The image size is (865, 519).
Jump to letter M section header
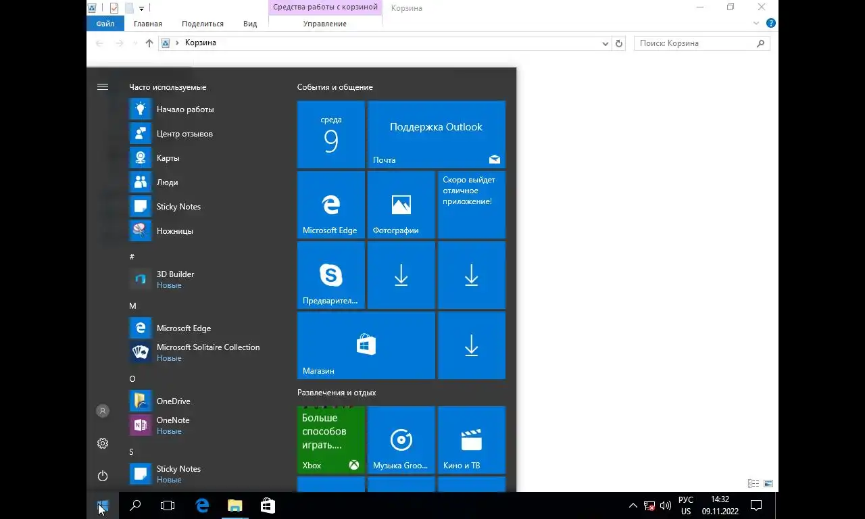point(132,306)
